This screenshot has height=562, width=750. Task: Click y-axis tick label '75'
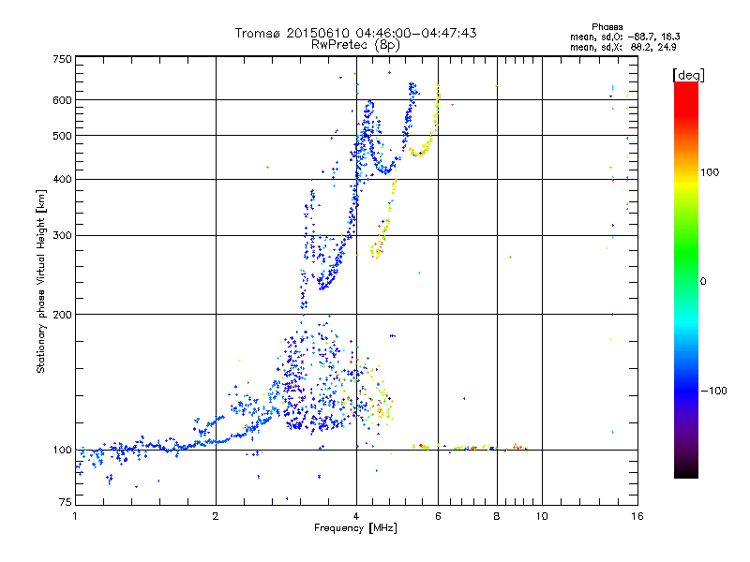click(x=66, y=502)
